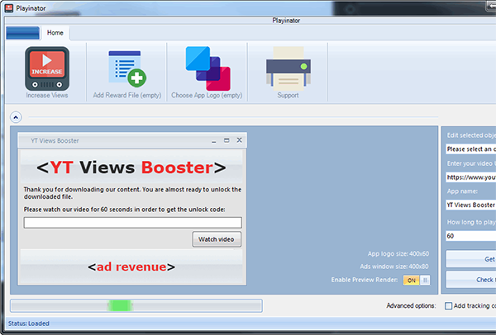Viewport: 496px width, 335px height.
Task: Toggle Enable Preview Render ON switch
Action: coord(417,280)
